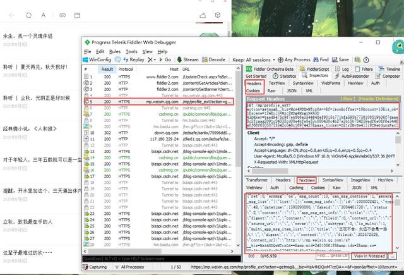Open the File menu

pos(88,51)
